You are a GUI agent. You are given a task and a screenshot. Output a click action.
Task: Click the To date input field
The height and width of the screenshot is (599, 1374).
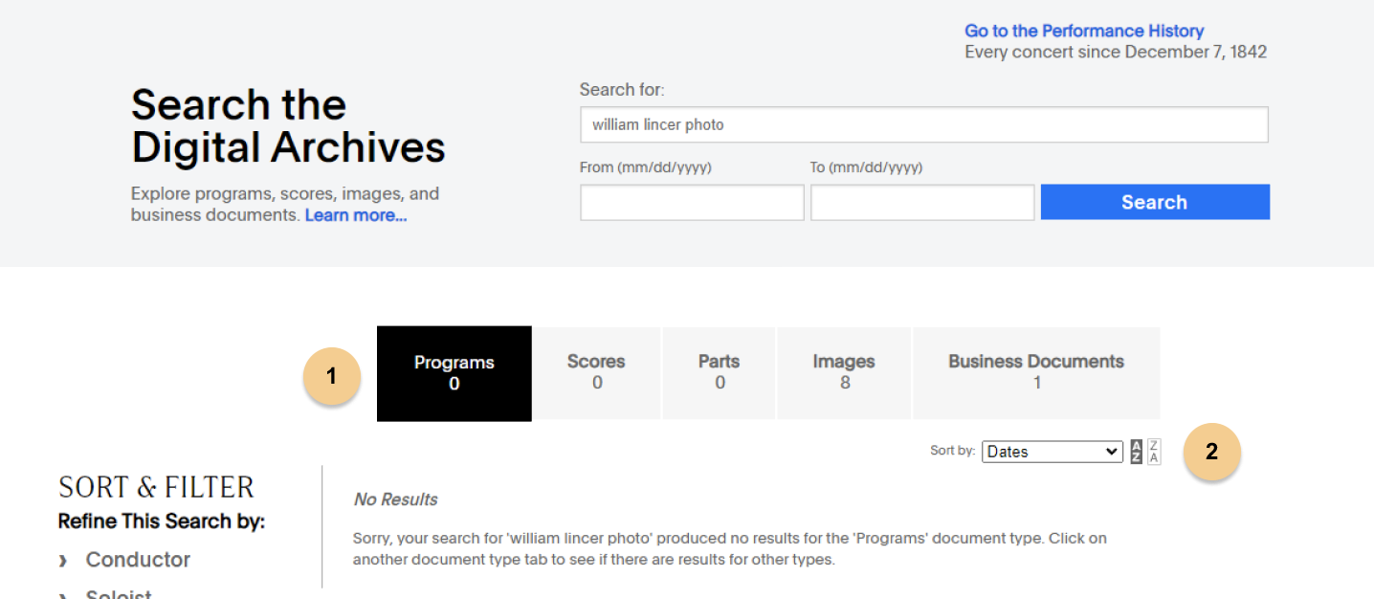point(922,203)
